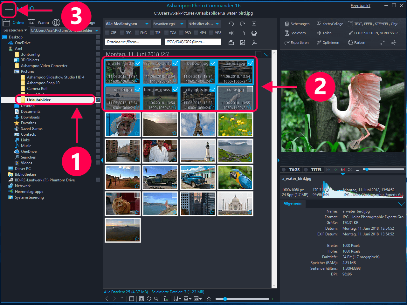
Task: Open Karte/Collage
Action: (330, 24)
